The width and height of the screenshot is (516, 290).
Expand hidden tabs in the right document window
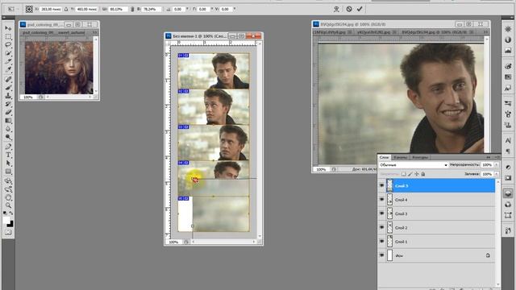tap(485, 32)
